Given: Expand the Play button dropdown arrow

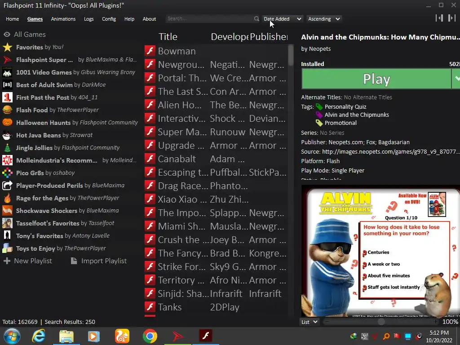Looking at the screenshot, I should click(456, 78).
